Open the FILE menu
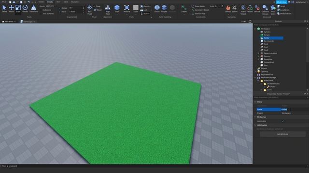The width and height of the screenshot is (309, 173). pyautogui.click(x=4, y=2)
